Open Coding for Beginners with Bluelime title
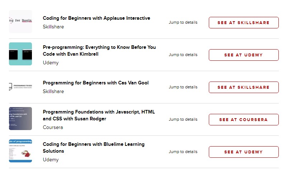 click(94, 148)
